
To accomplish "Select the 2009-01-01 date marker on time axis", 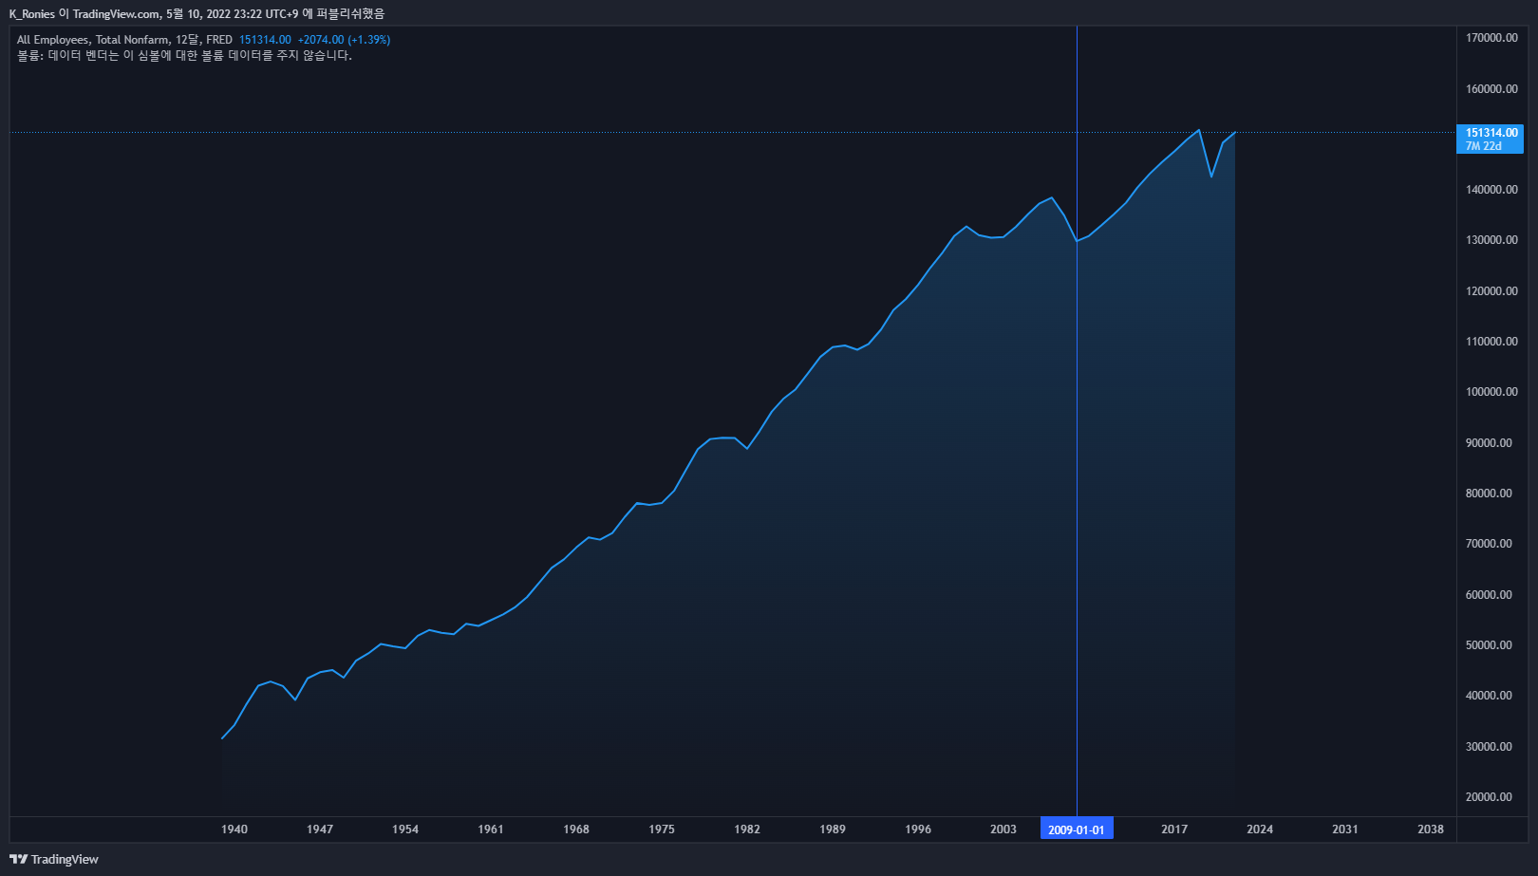I will 1077,829.
